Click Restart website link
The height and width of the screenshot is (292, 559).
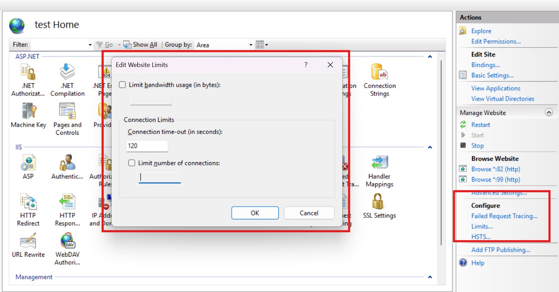(481, 125)
